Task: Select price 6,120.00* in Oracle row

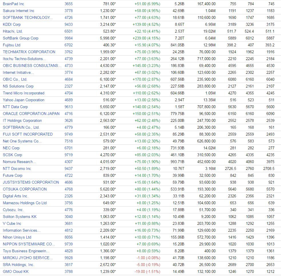Action: coord(108,114)
